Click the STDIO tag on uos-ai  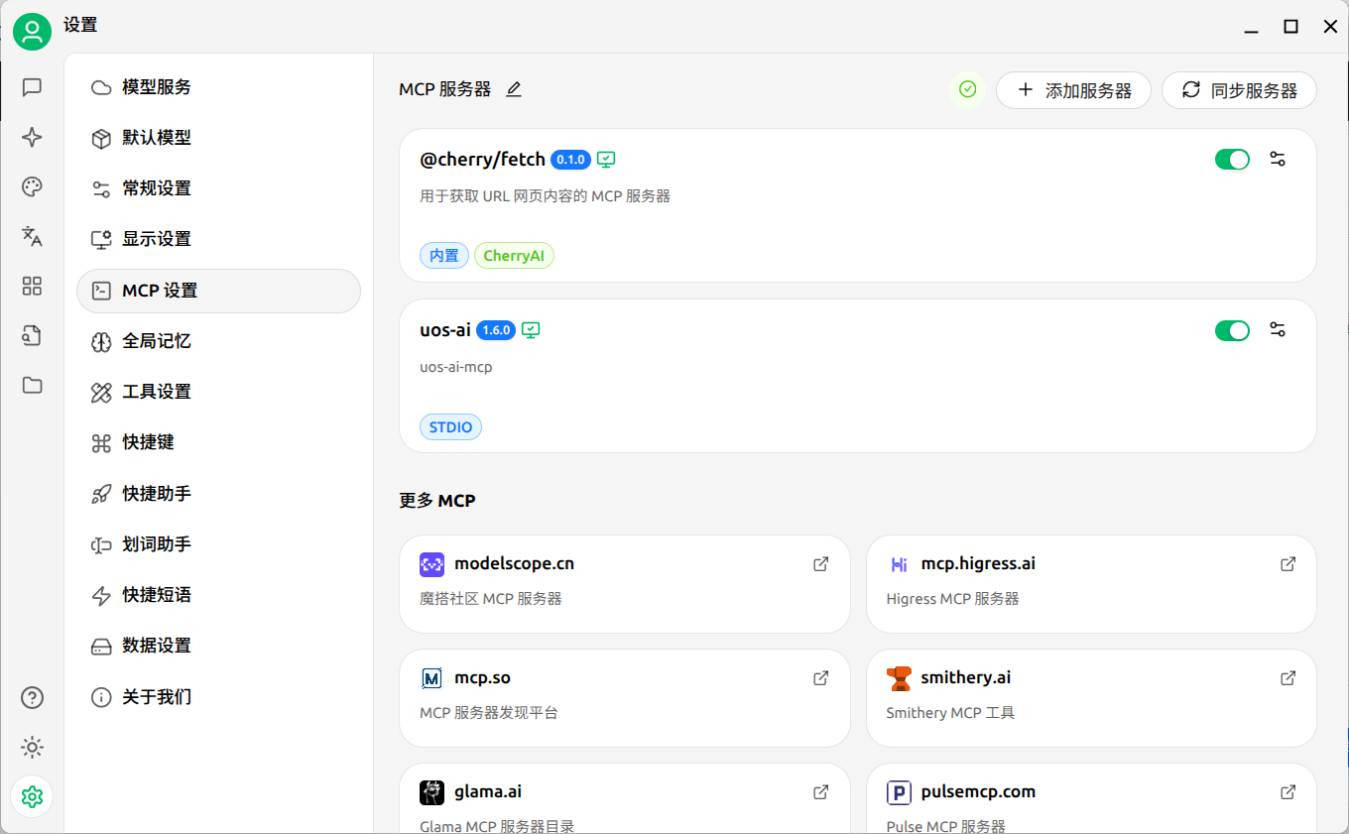coord(450,427)
